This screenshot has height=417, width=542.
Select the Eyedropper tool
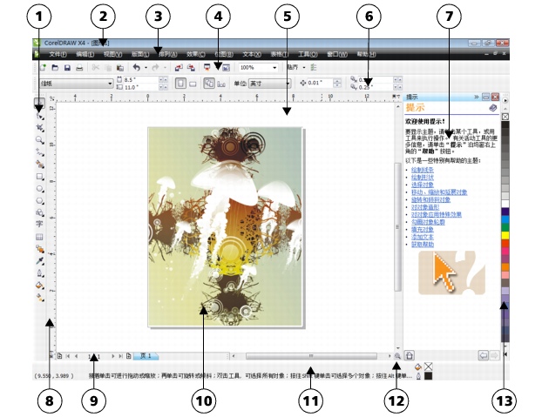tap(40, 261)
